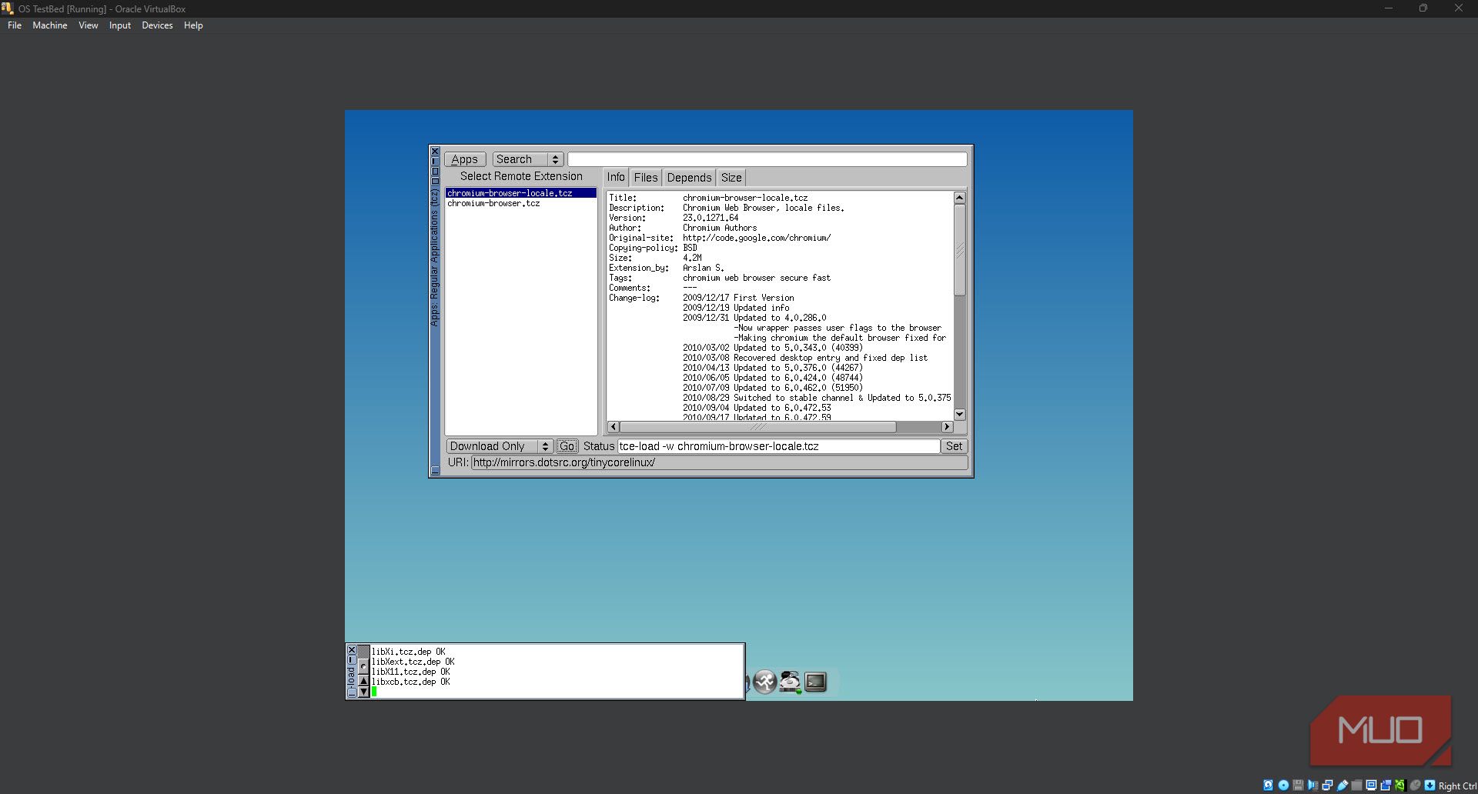Screen dimensions: 1478x794
Task: Click the info pane scroll up arrow
Action: pyautogui.click(x=959, y=198)
